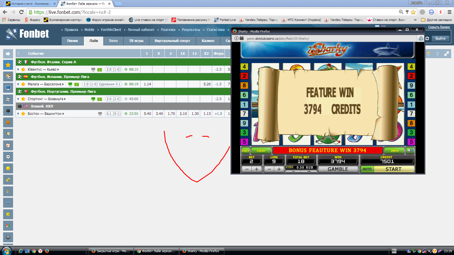Select the hockey puck sport in sidebar
The width and height of the screenshot is (454, 255).
pos(8,111)
